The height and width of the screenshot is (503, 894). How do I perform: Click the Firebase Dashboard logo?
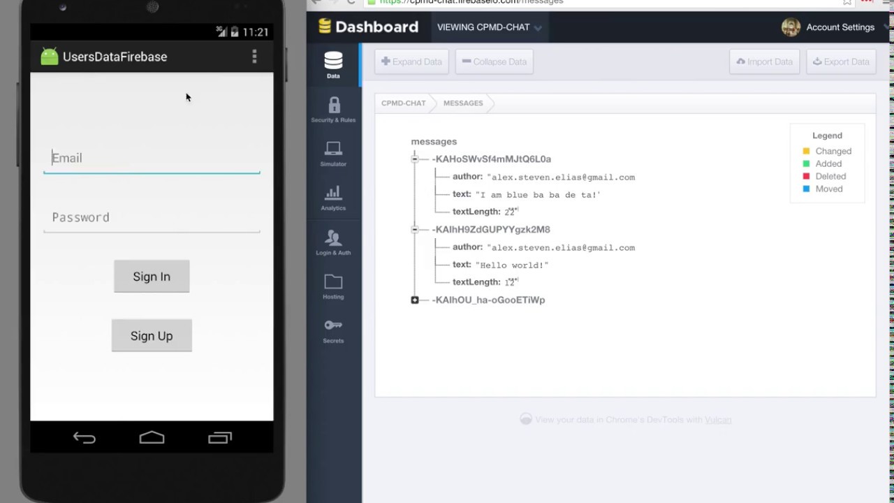click(368, 27)
